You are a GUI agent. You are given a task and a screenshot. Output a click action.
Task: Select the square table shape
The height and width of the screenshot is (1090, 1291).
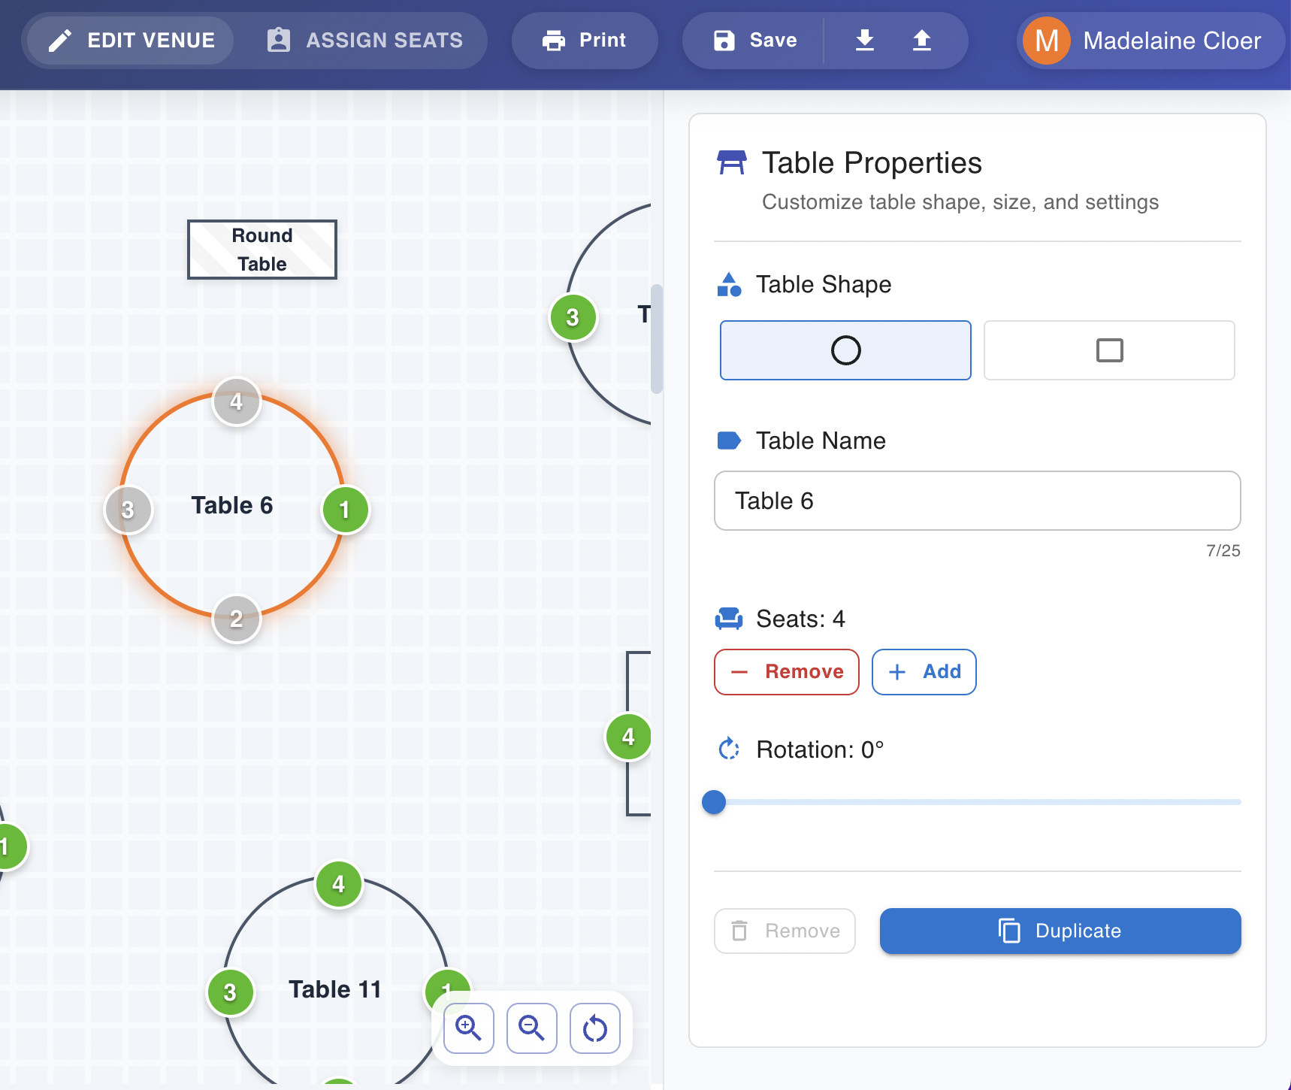1109,350
